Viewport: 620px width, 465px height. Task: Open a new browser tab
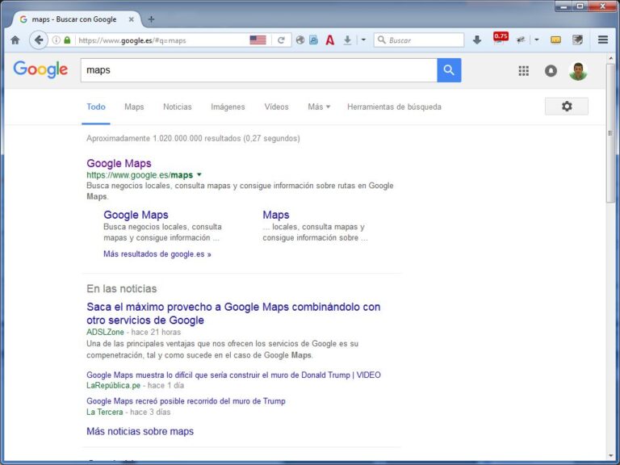(151, 19)
